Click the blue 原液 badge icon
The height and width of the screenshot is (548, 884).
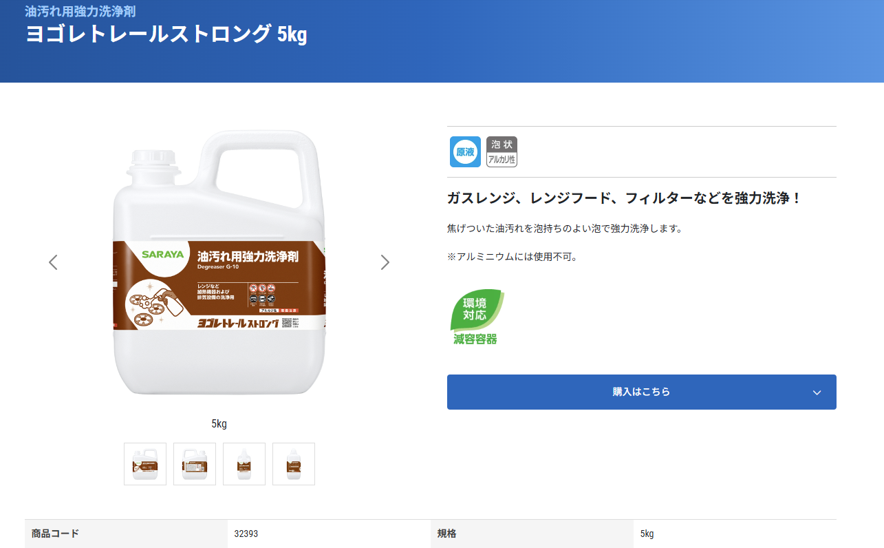pos(465,151)
